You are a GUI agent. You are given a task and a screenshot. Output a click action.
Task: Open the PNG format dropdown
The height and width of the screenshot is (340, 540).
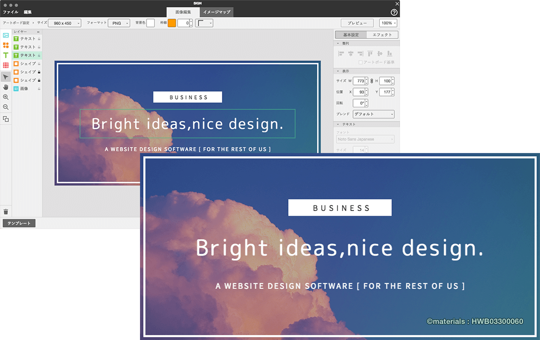(119, 23)
